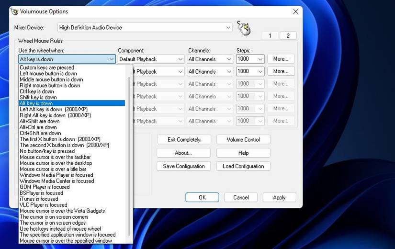Select 'Left mouse button is down'
395x249 pixels.
pos(72,74)
